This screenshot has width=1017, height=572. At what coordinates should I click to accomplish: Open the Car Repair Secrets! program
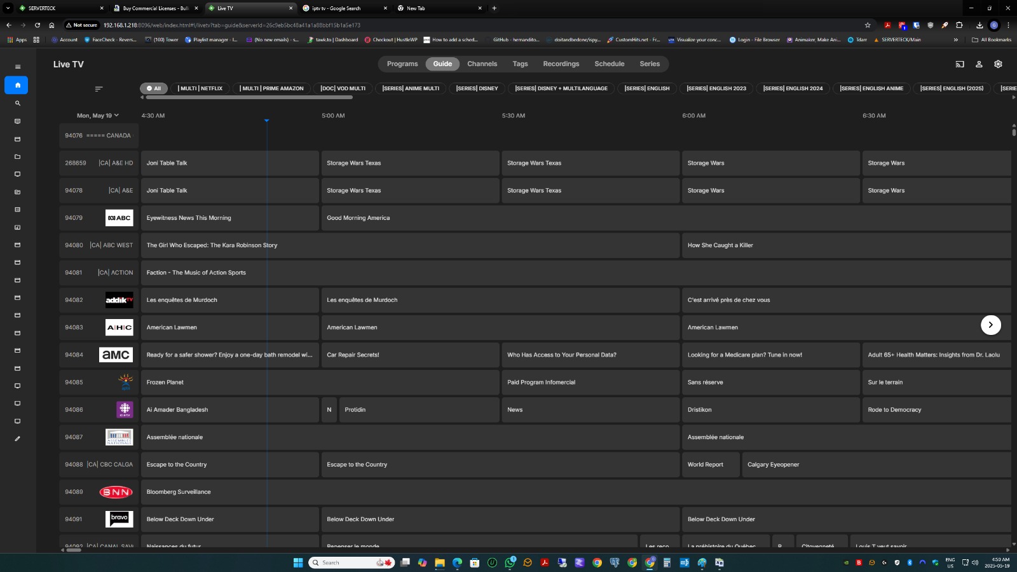(x=410, y=355)
